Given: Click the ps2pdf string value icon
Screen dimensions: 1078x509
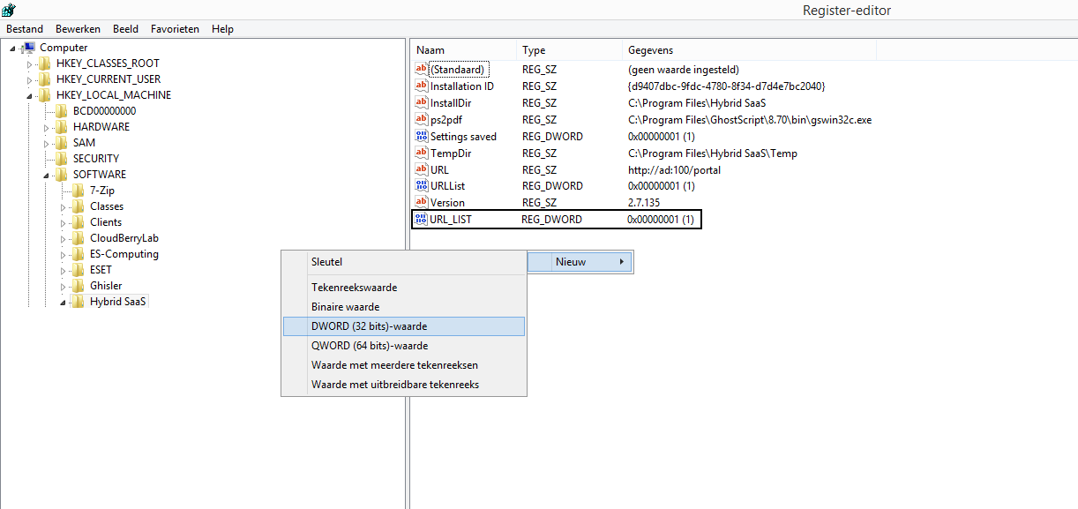Looking at the screenshot, I should [422, 120].
